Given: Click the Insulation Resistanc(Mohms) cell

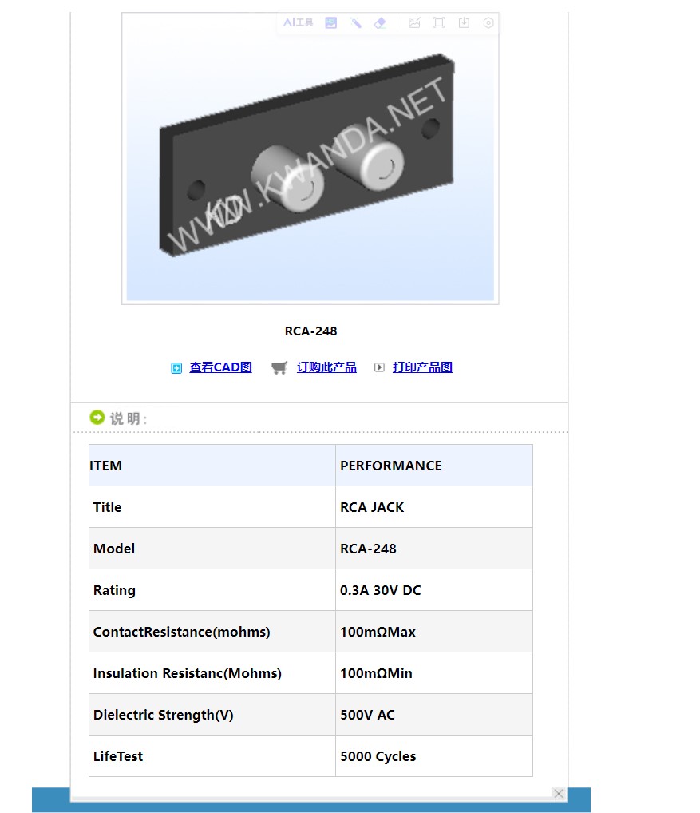Looking at the screenshot, I should [x=212, y=673].
